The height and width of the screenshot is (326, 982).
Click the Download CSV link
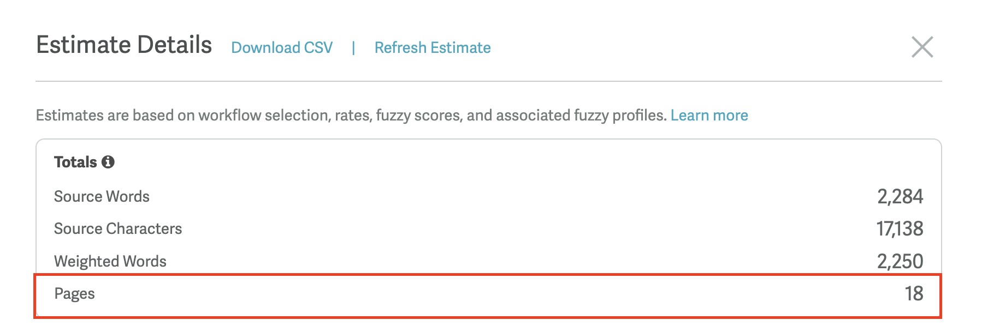click(282, 48)
